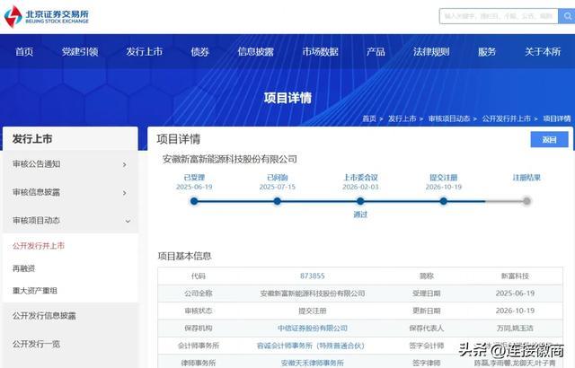Open the 信息披露 navigation item
The height and width of the screenshot is (368, 575).
255,52
